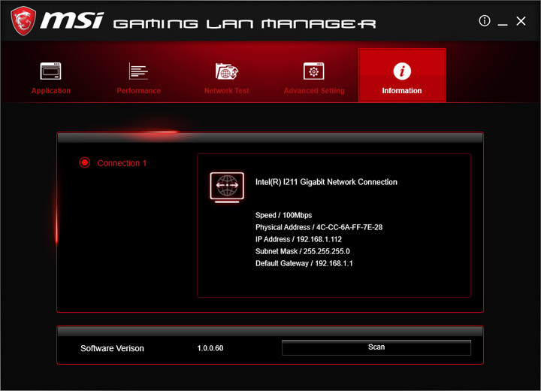Close the Gaming LAN Manager window
The height and width of the screenshot is (391, 541).
(x=521, y=21)
